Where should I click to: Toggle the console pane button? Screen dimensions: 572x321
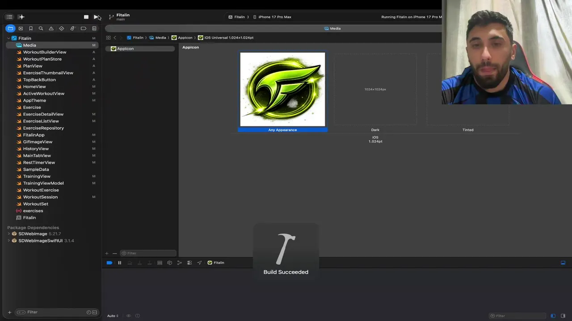tap(563, 316)
